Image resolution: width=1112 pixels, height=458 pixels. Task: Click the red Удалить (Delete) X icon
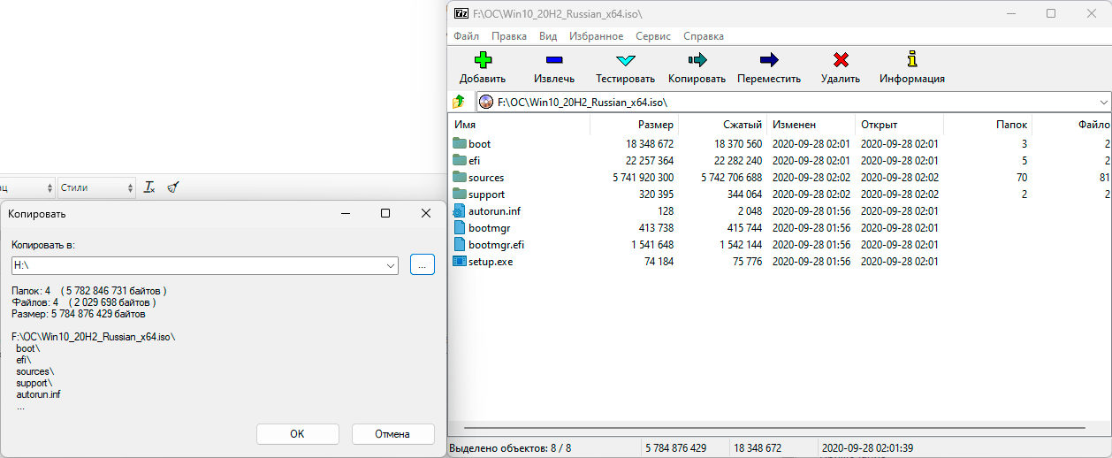840,60
